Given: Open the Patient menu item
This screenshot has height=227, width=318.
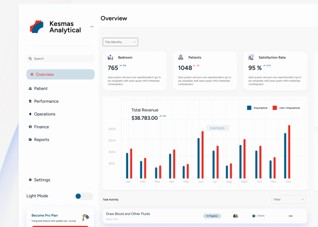Looking at the screenshot, I should tap(41, 89).
